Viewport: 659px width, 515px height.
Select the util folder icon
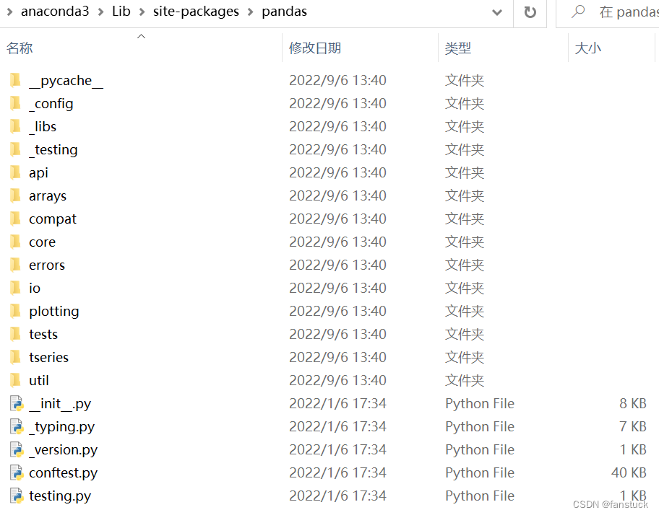point(15,379)
